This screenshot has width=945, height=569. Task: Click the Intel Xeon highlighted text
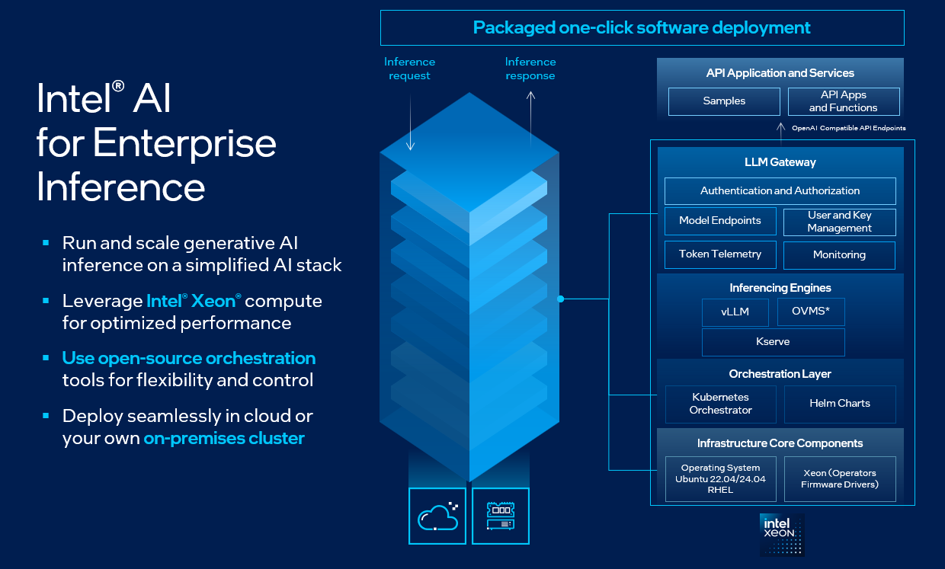tap(194, 301)
